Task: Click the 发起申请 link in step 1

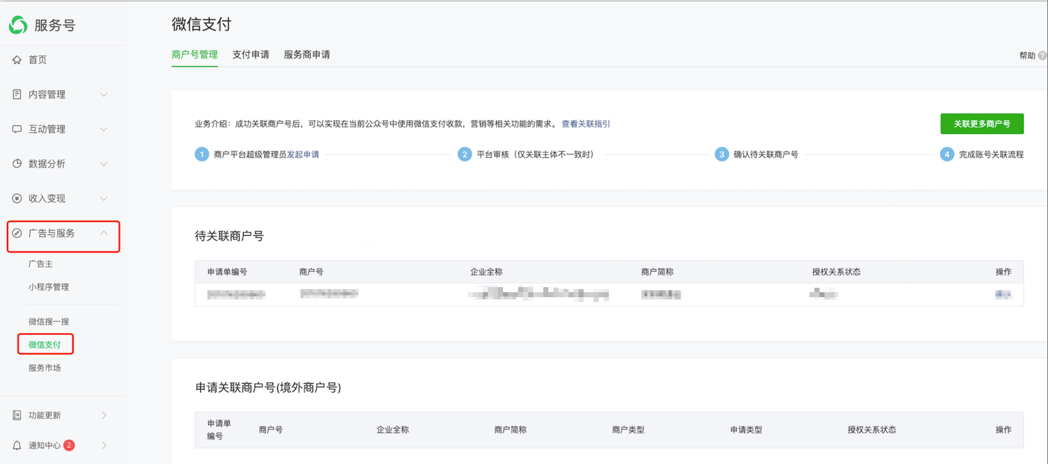Action: pos(302,154)
